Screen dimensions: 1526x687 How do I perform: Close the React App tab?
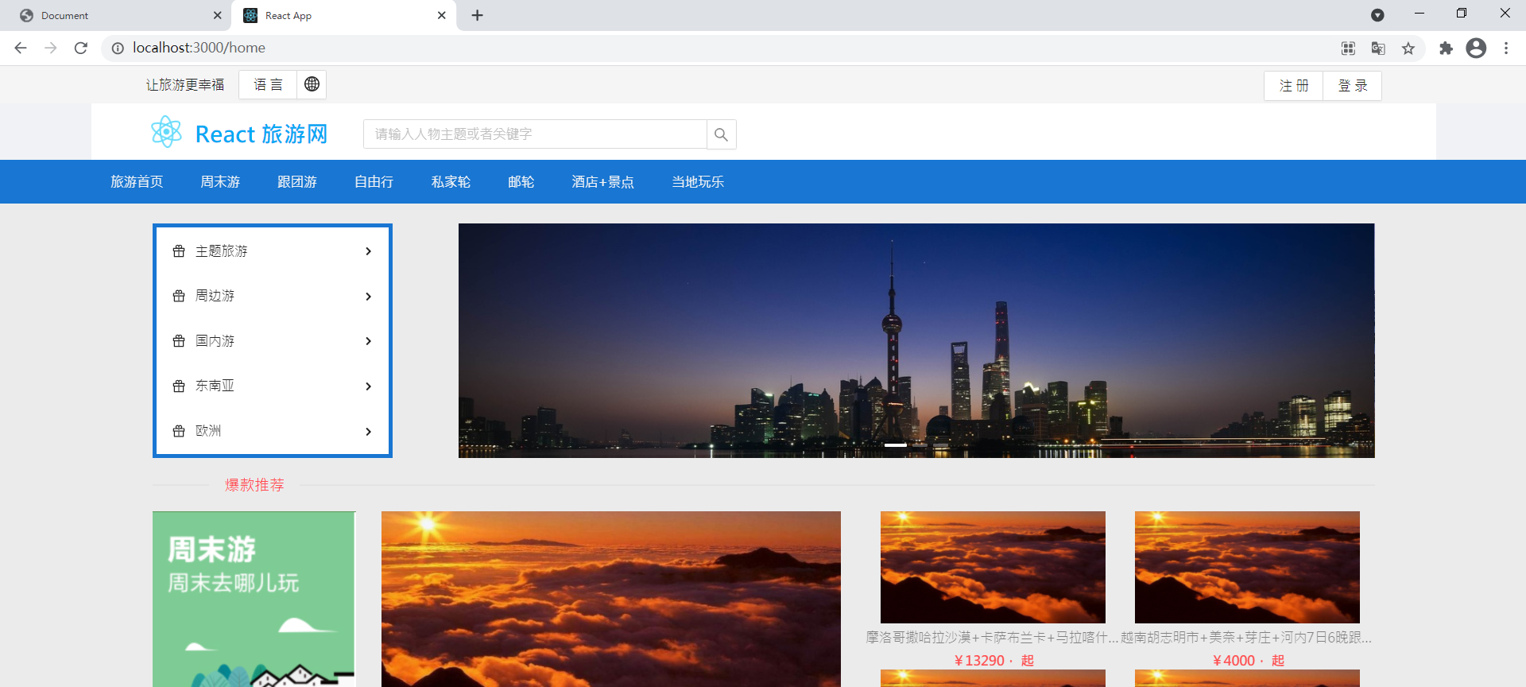[x=442, y=15]
